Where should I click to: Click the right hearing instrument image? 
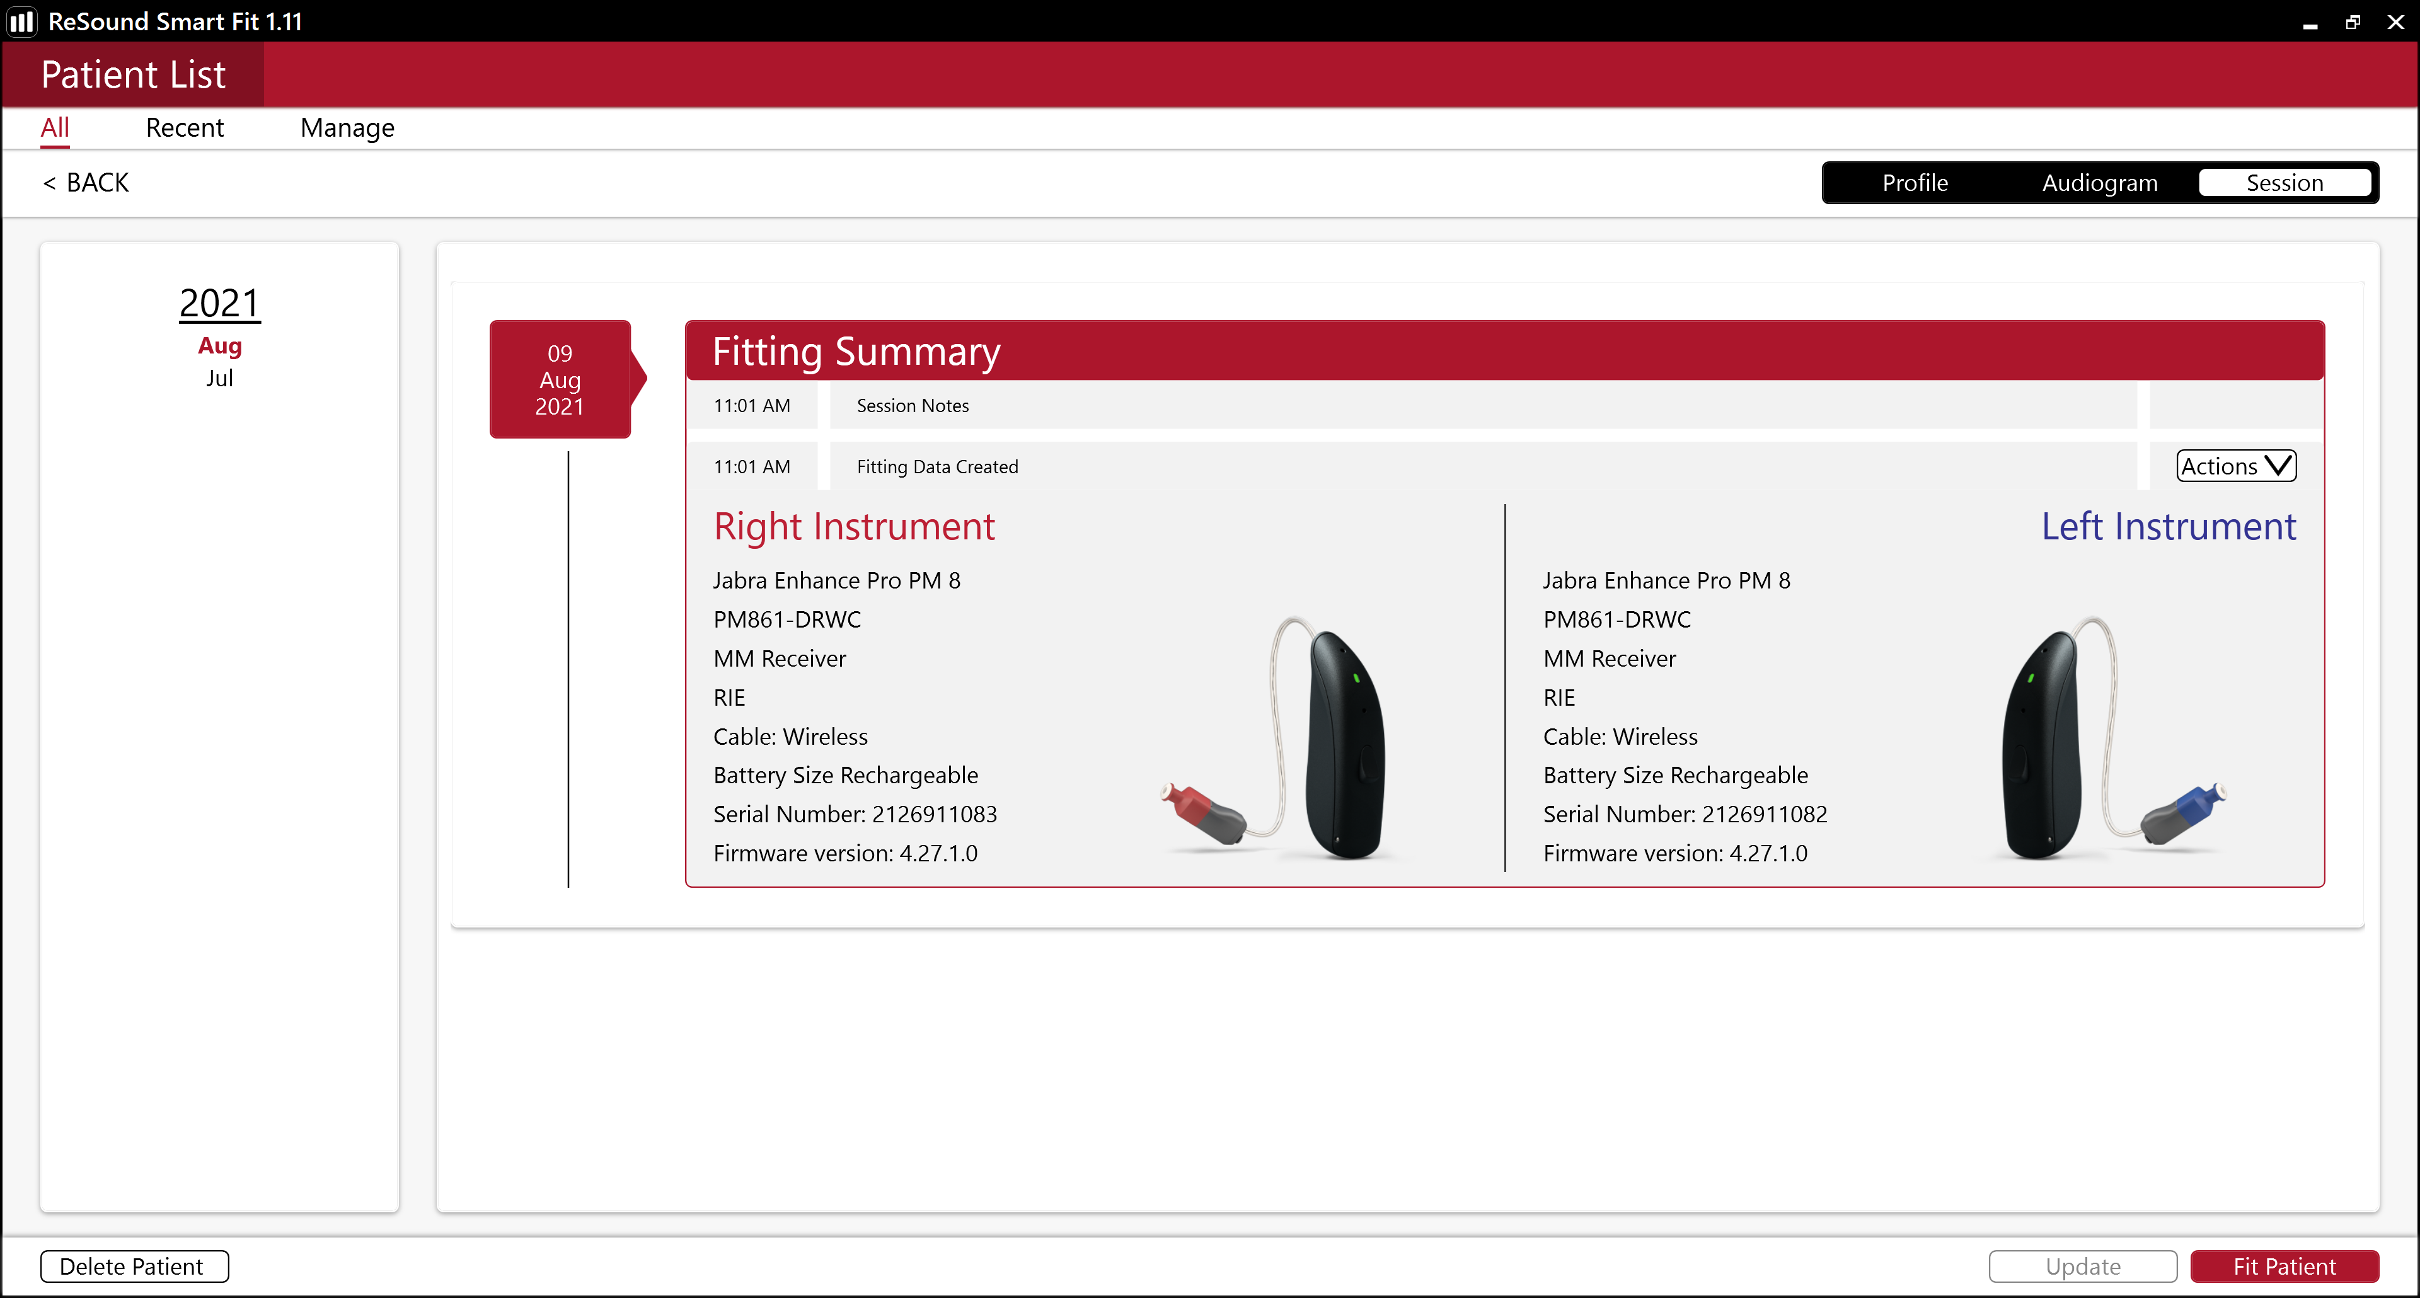coord(1276,737)
